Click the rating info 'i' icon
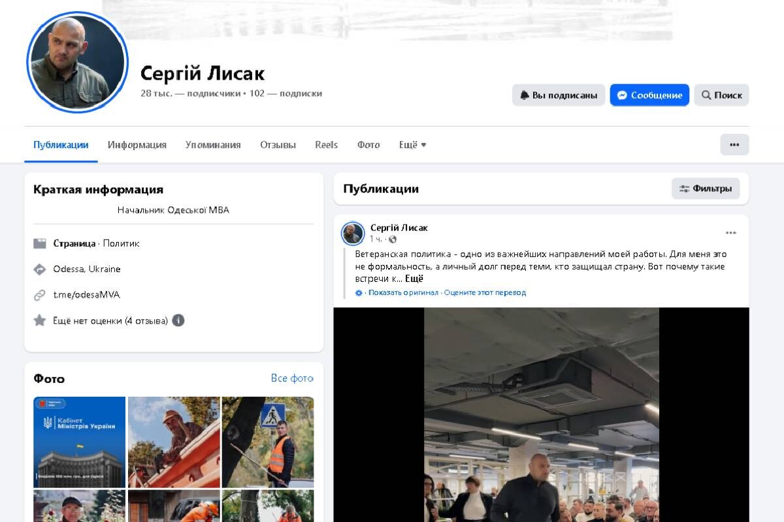Image resolution: width=784 pixels, height=522 pixels. (178, 320)
